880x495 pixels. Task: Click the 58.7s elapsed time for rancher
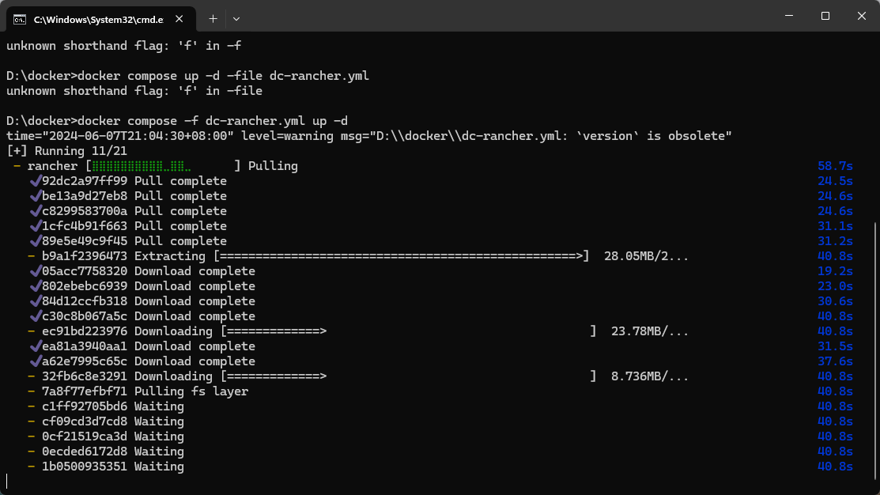(x=835, y=166)
